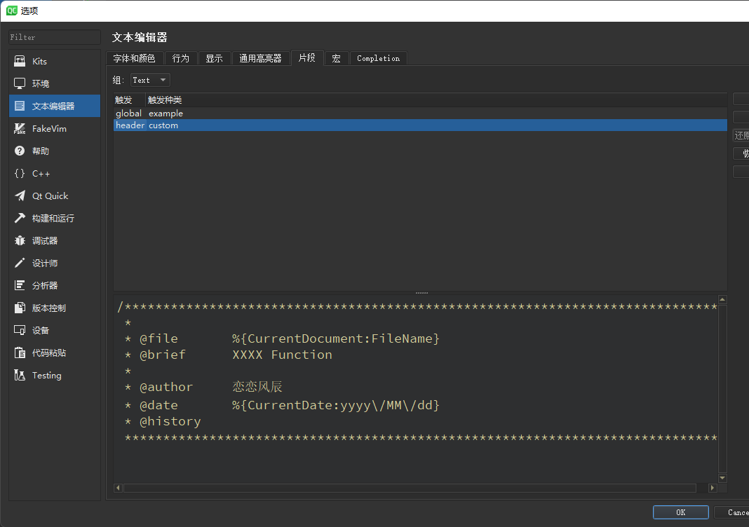Open Qt Quick paper plane icon
Screen dimensions: 749x527
coord(20,196)
